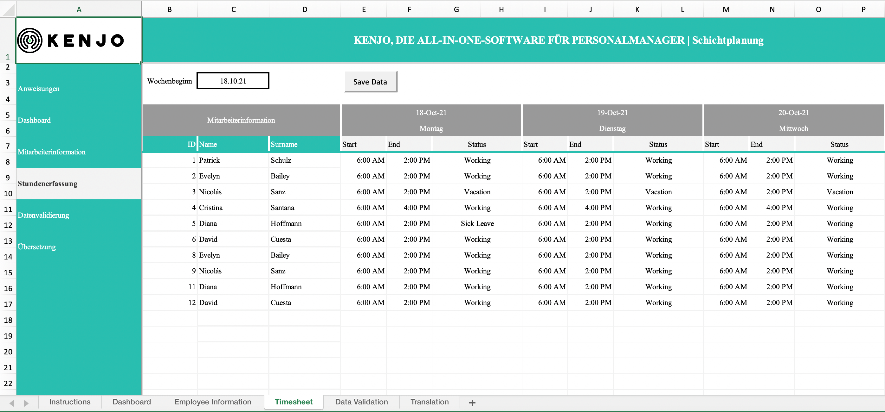
Task: Select the Status cell showing Vacation for Nicolás
Action: 477,192
